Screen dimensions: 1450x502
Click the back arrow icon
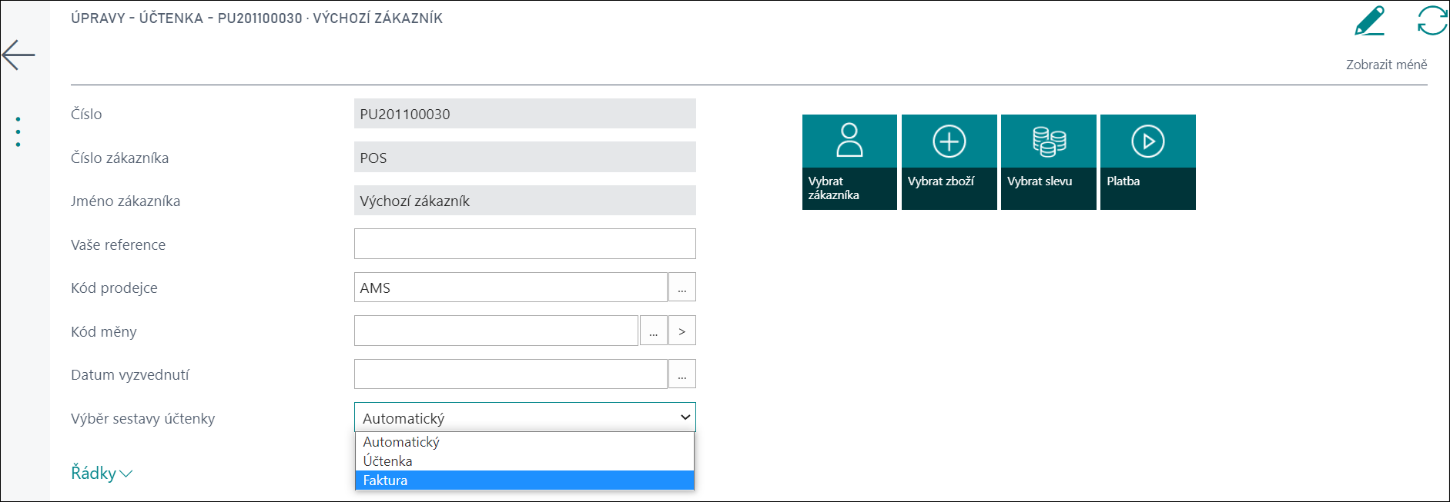[18, 55]
